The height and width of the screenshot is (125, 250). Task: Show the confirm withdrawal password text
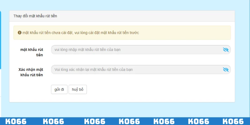click(226, 69)
